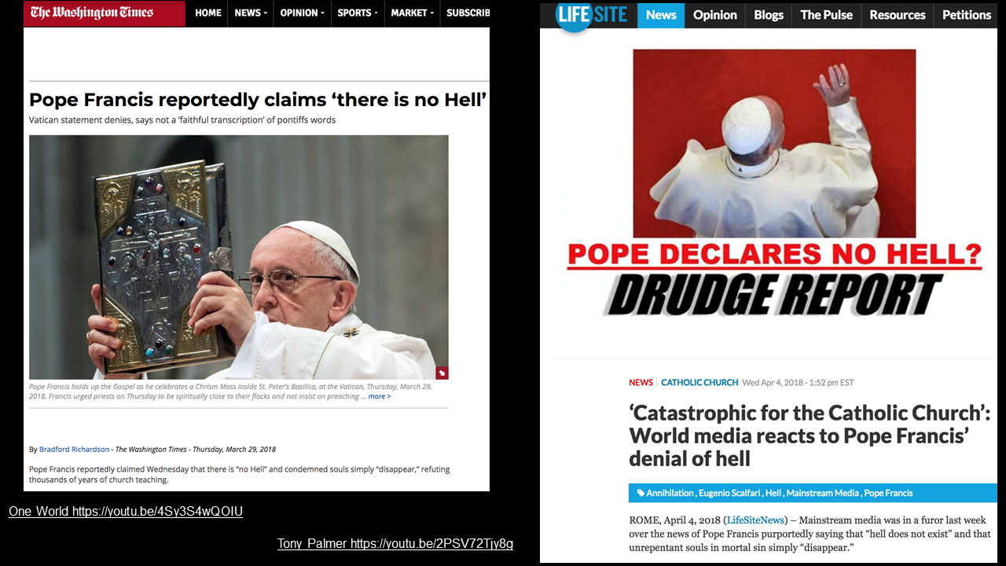Open HOME in Washington Times navigation
The height and width of the screenshot is (566, 1006).
pos(208,13)
